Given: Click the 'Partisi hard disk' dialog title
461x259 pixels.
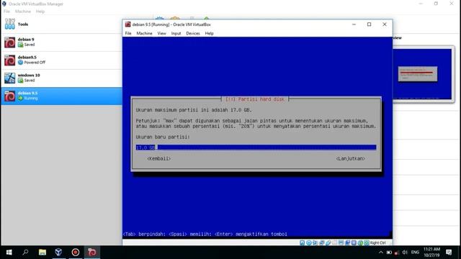Looking at the screenshot, I should click(x=254, y=99).
